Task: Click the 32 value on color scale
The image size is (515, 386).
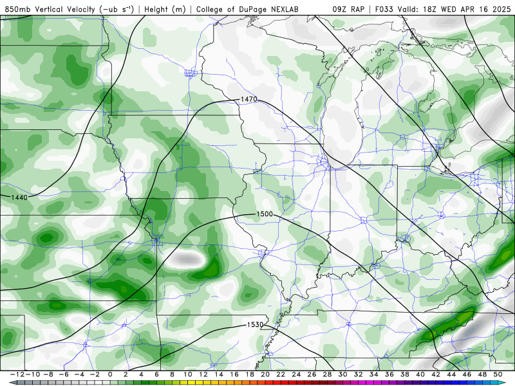Action: [359, 374]
